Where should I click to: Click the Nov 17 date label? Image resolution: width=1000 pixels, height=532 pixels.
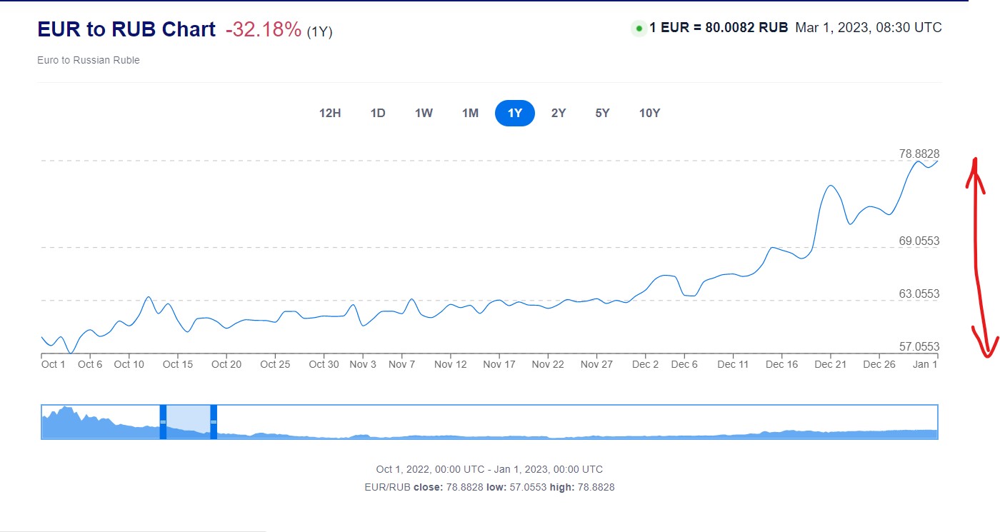(499, 364)
